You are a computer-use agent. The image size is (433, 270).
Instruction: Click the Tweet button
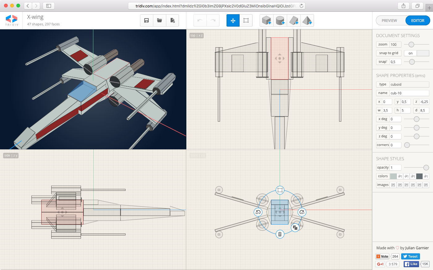pos(410,256)
